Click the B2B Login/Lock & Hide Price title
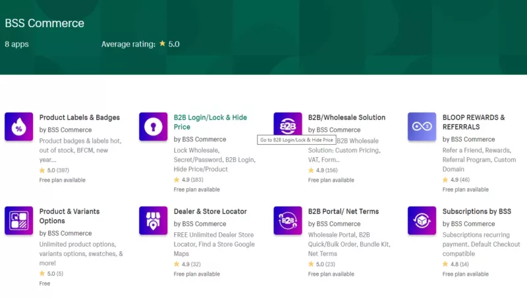Viewport: 527px width, 298px height. click(x=210, y=122)
